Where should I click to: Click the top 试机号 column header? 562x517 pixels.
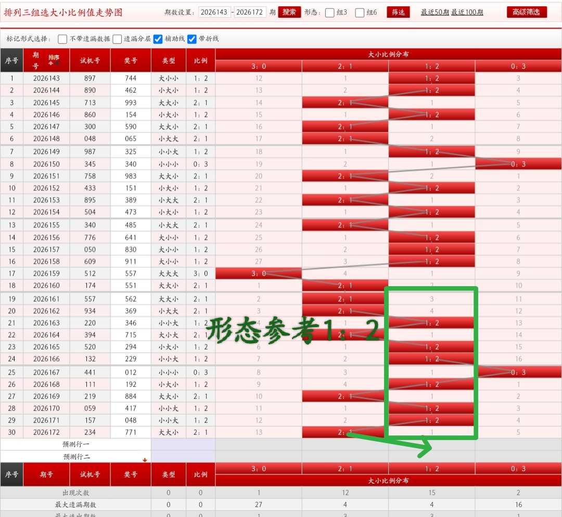point(90,60)
